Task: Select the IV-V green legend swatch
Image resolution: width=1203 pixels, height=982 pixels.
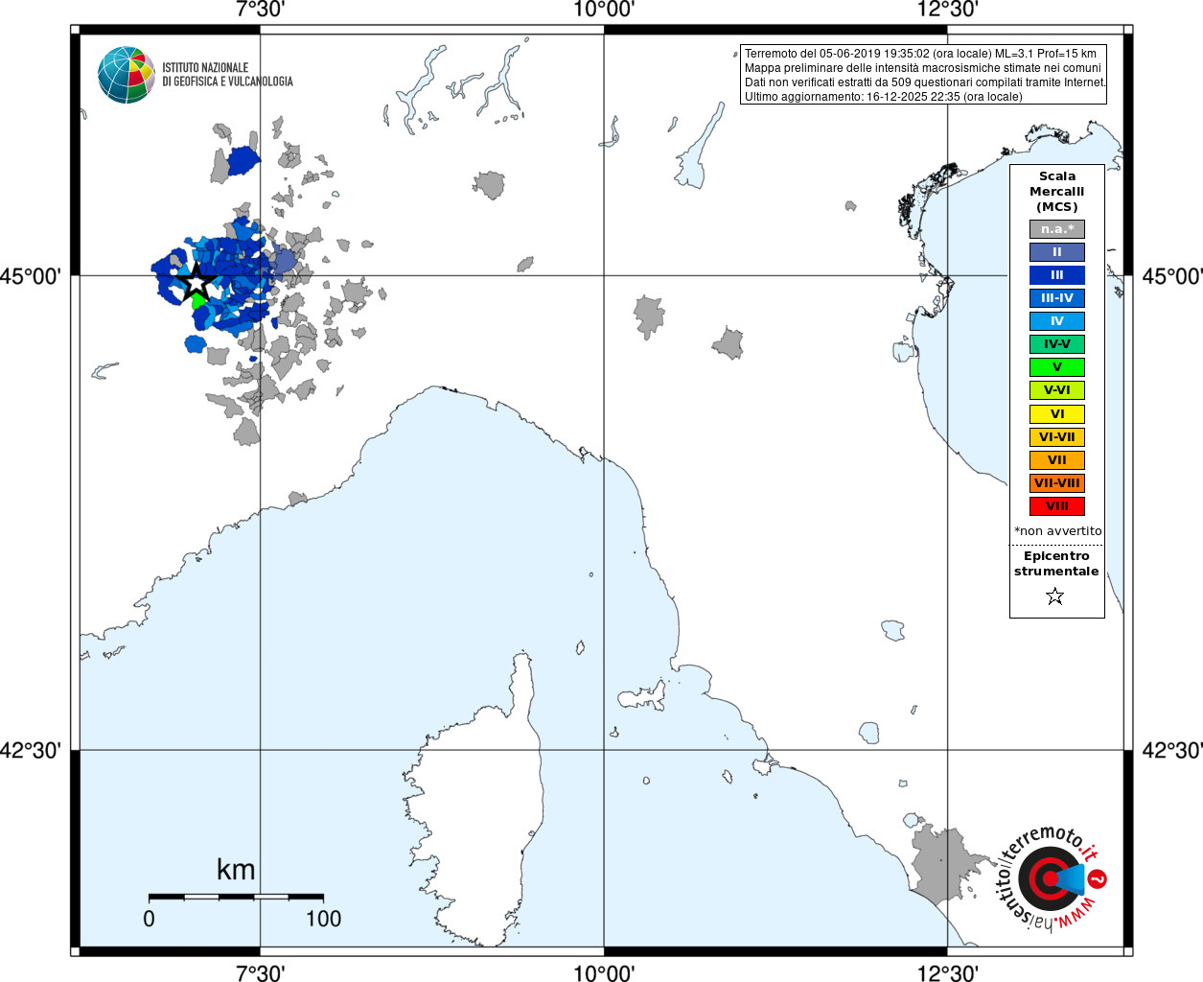Action: click(1057, 344)
